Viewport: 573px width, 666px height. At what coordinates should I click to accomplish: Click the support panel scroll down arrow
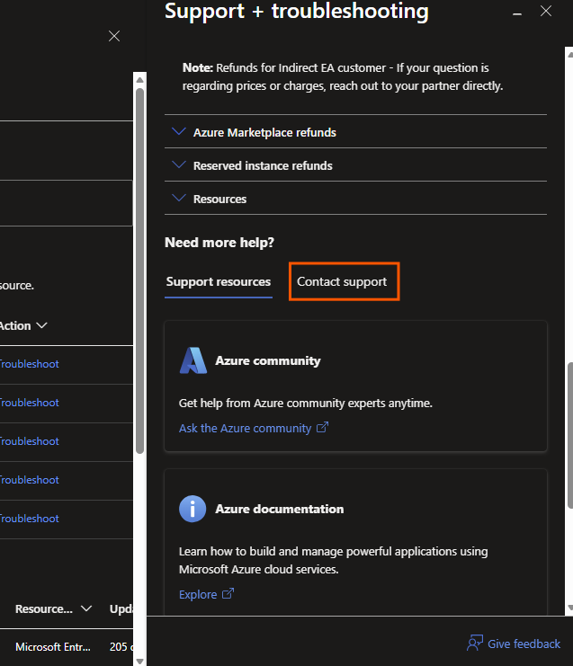coord(569,608)
